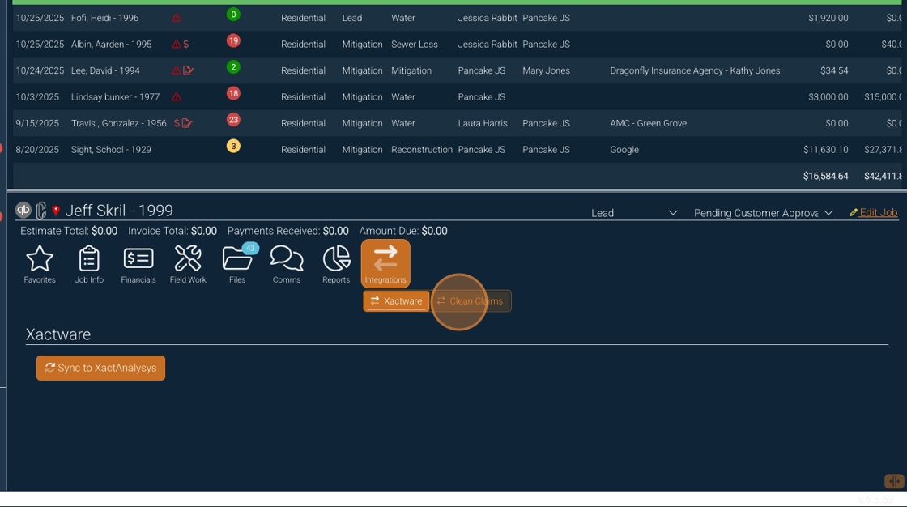Click the $3,000.00 amount cell

coord(828,96)
